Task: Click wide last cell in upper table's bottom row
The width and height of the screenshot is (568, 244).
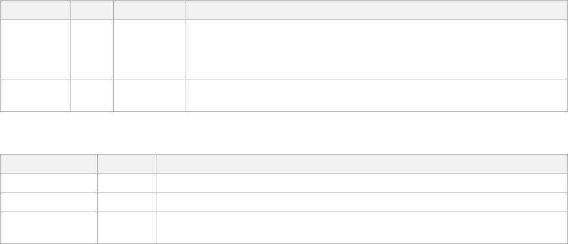Action: pos(376,95)
